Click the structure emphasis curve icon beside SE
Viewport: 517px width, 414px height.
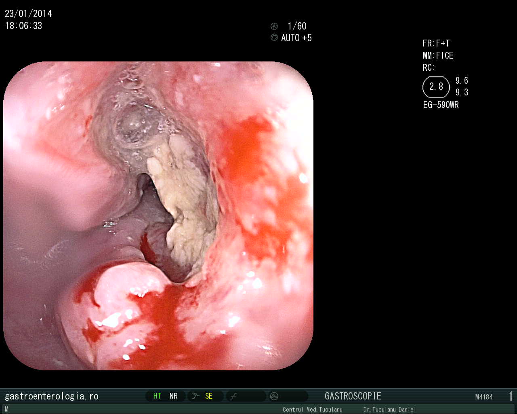195,396
